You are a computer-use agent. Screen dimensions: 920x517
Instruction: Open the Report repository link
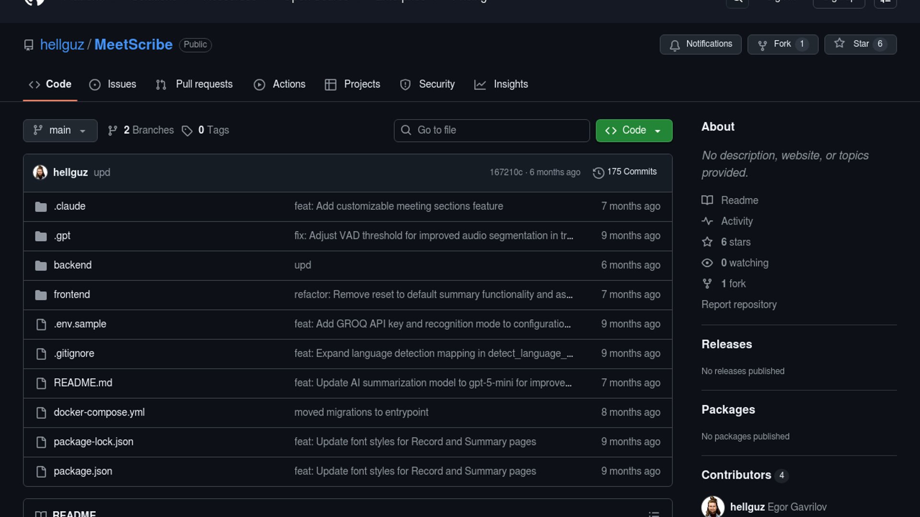[739, 304]
